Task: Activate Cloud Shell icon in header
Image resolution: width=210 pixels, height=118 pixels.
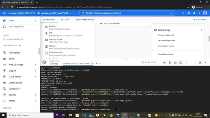Action: click(x=183, y=13)
